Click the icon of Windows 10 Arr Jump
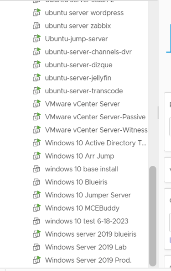The width and height of the screenshot is (171, 271). click(36, 156)
